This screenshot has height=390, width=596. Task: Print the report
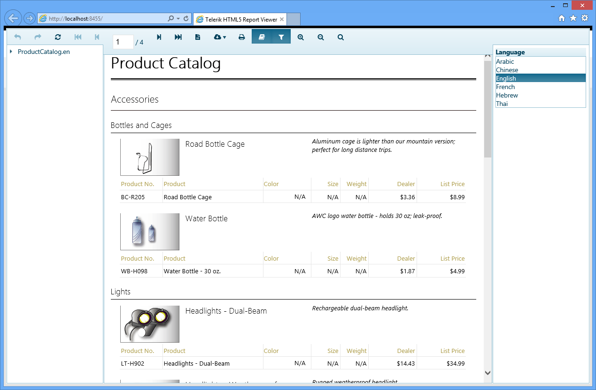tap(241, 37)
